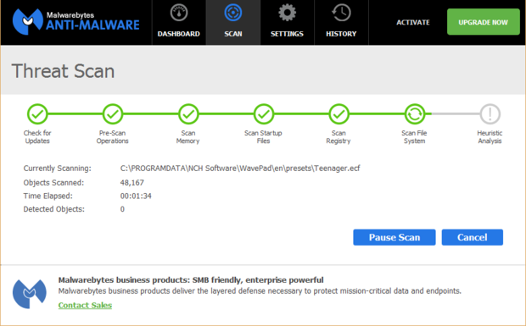This screenshot has width=526, height=326.
Task: Click the Malwarebytes logo in bottom banner
Action: tap(30, 294)
